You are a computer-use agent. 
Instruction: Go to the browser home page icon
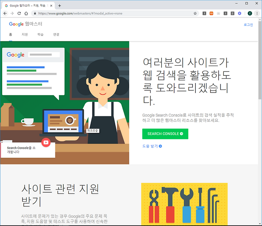point(26,13)
